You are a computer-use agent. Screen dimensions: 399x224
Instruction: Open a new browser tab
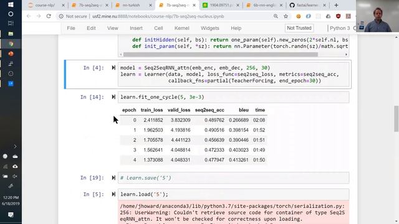tap(336, 5)
